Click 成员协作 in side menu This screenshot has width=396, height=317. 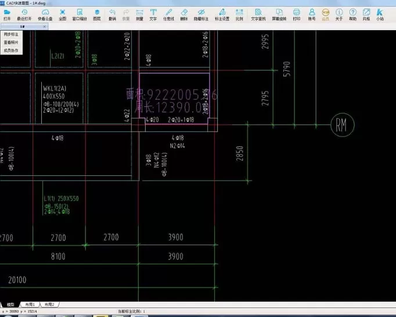point(11,51)
